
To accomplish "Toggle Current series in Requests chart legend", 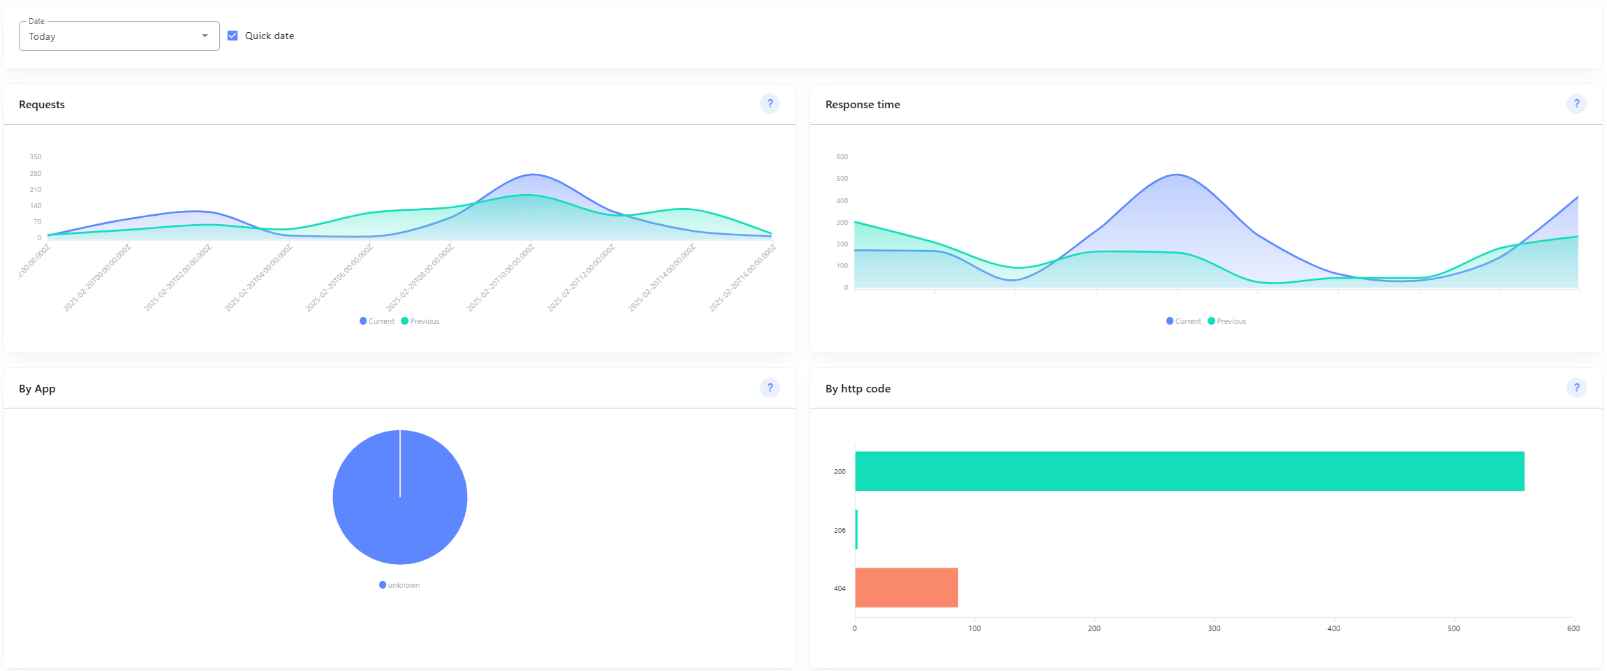I will (x=377, y=321).
